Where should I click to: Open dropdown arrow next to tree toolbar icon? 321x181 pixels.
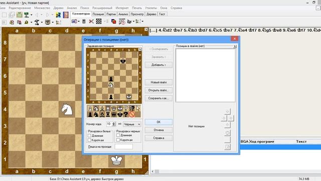31,15
